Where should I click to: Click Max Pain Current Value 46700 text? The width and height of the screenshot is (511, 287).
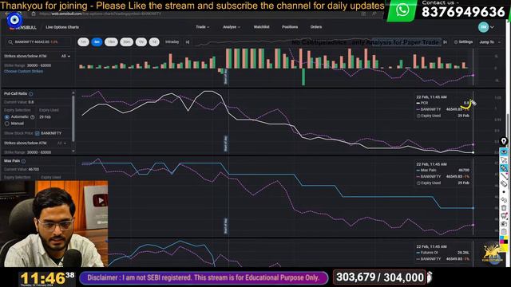(22, 170)
